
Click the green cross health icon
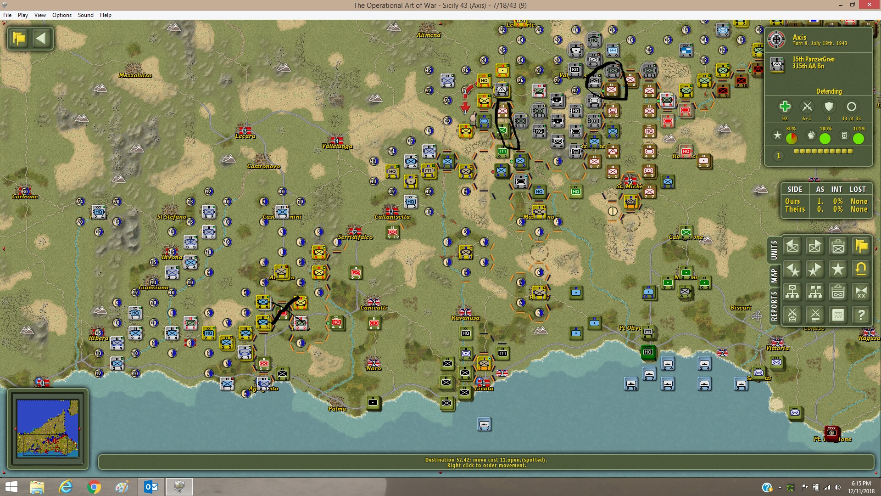(x=785, y=107)
